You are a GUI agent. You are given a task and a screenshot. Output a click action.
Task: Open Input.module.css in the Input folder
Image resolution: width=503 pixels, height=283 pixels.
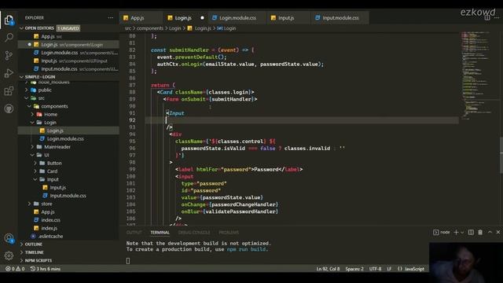point(68,196)
